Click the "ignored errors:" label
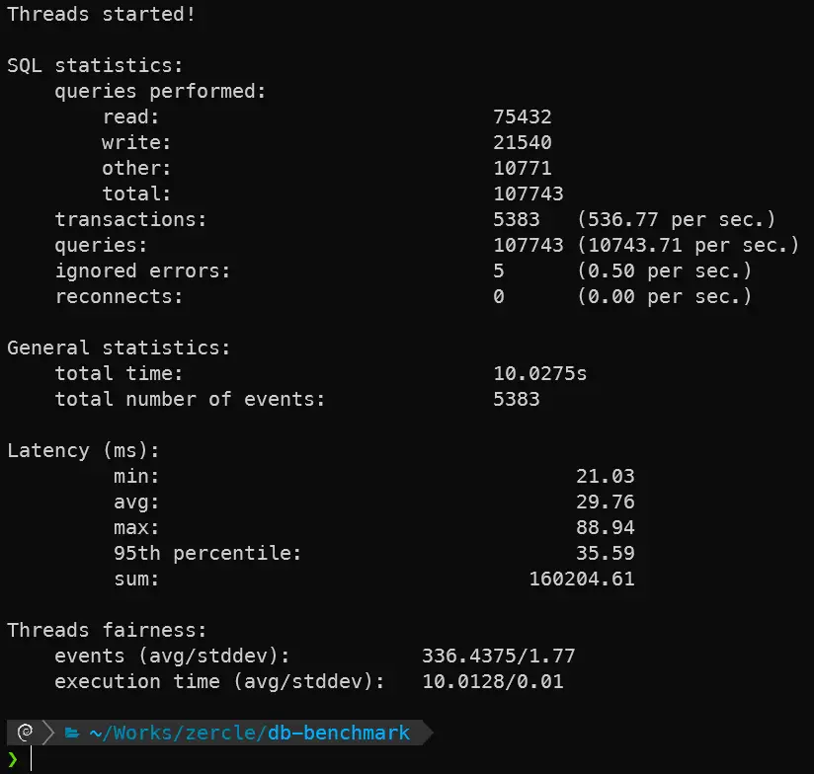 (142, 271)
